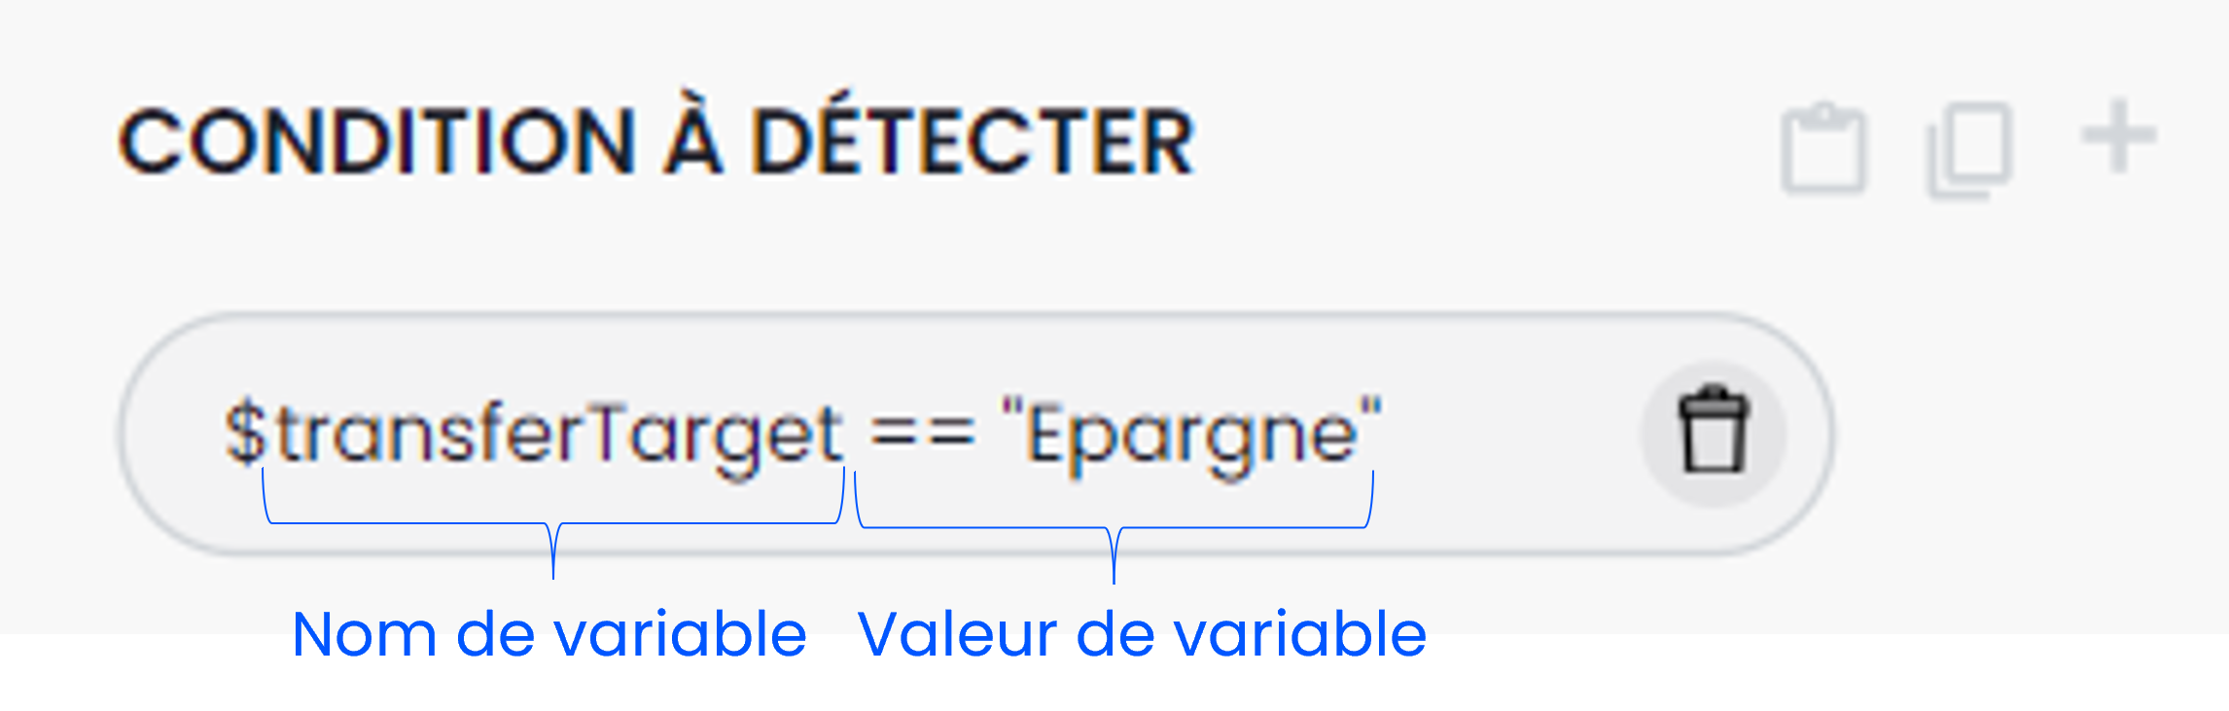Delete the transferTarget condition with trash icon
The width and height of the screenshot is (2229, 711).
(x=1714, y=431)
